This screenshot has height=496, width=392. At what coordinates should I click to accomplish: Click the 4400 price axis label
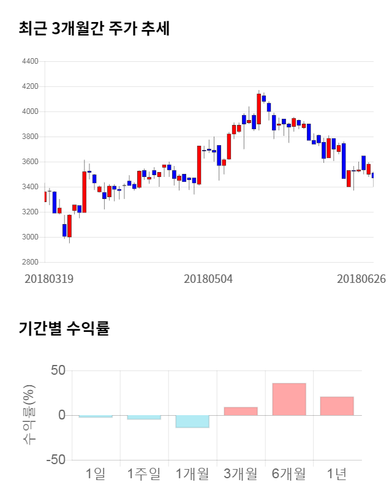pyautogui.click(x=30, y=61)
